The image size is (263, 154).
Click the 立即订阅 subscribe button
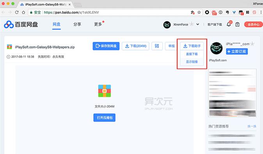tap(237, 51)
